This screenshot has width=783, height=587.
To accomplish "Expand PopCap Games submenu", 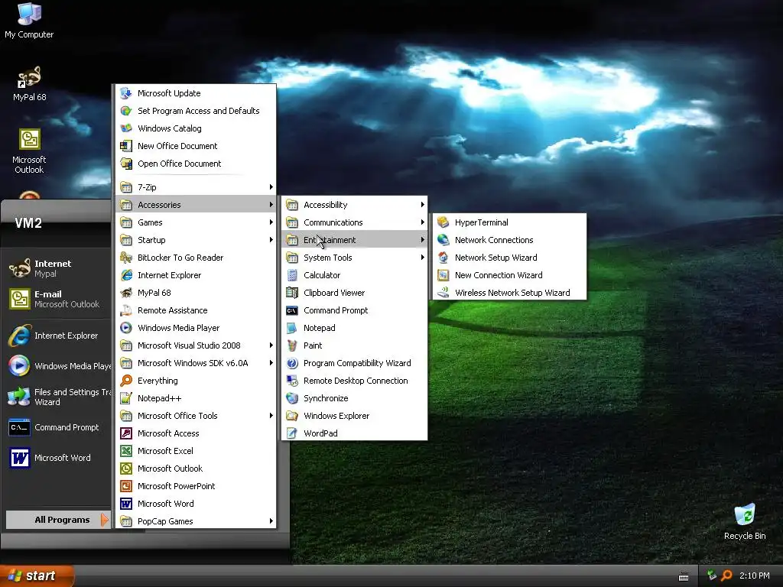I will 196,521.
